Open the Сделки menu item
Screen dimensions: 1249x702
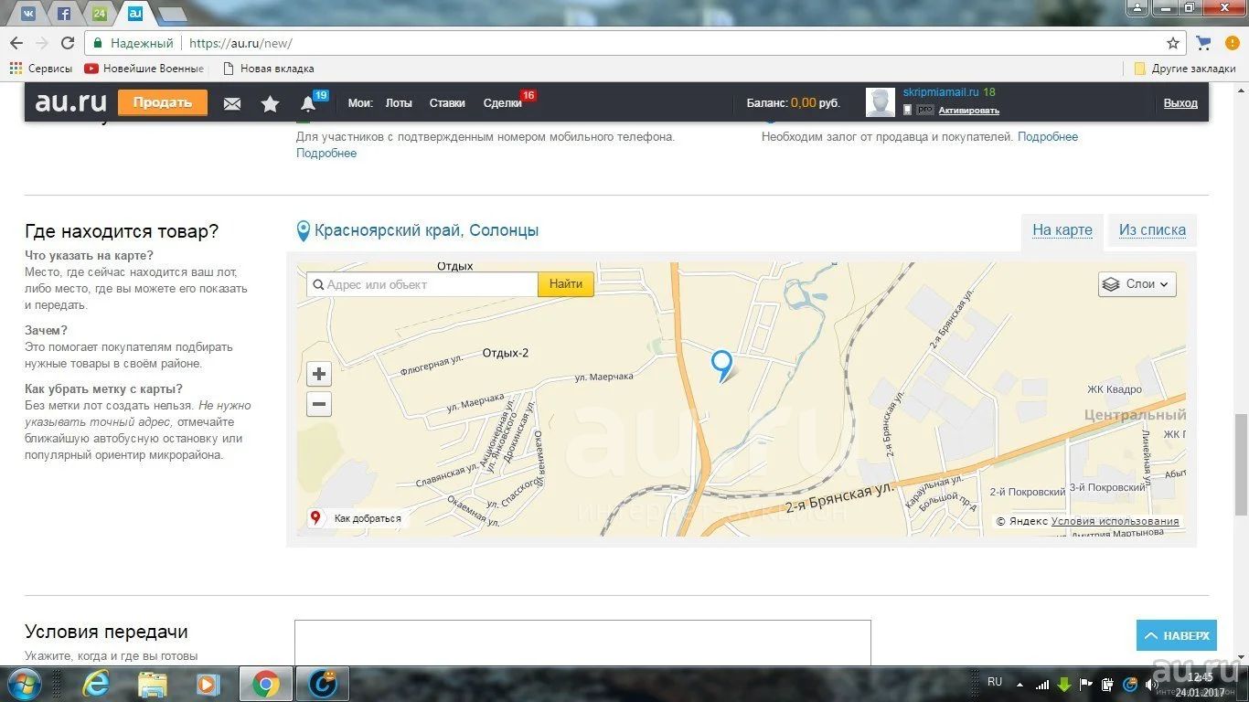tap(502, 103)
